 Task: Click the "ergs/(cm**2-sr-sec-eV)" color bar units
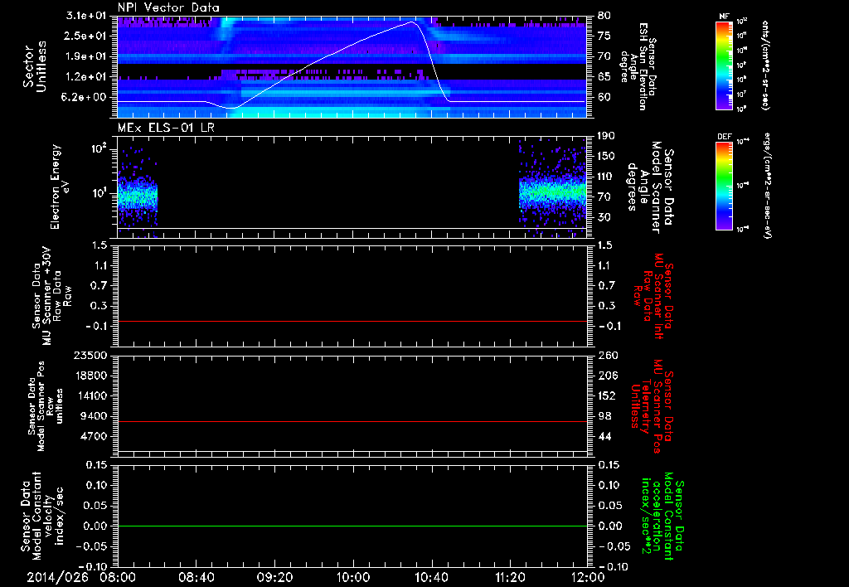(767, 185)
